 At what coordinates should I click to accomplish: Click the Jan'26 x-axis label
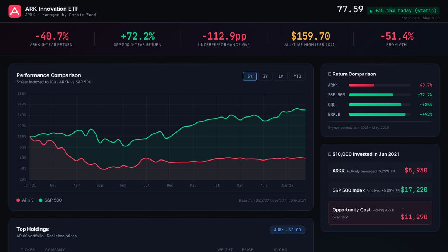287,185
